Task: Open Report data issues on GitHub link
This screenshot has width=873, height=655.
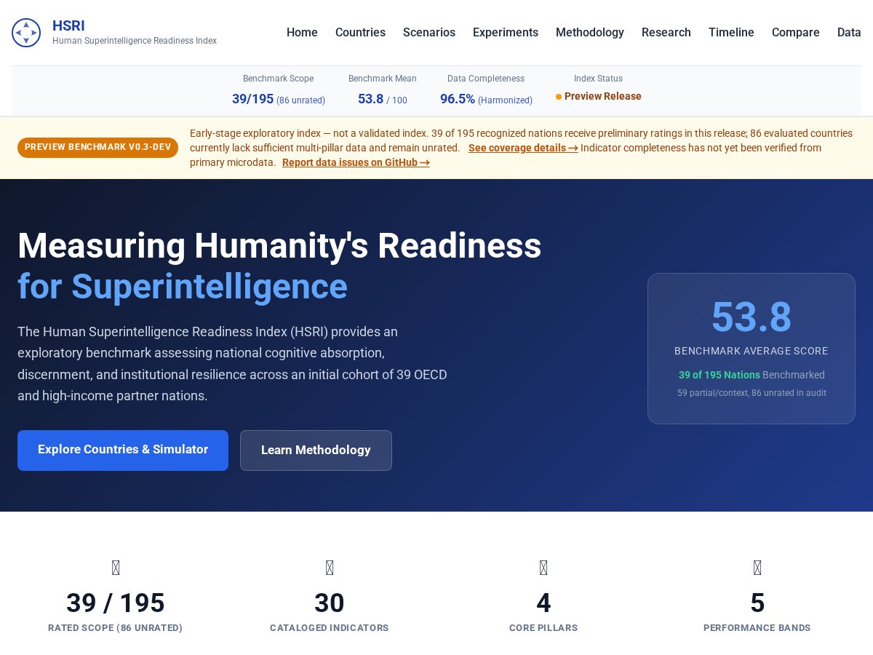Action: click(x=356, y=162)
